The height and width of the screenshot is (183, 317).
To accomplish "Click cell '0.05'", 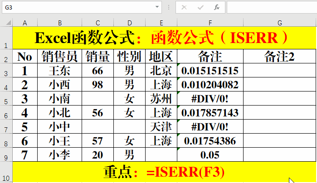I will click(x=210, y=154).
